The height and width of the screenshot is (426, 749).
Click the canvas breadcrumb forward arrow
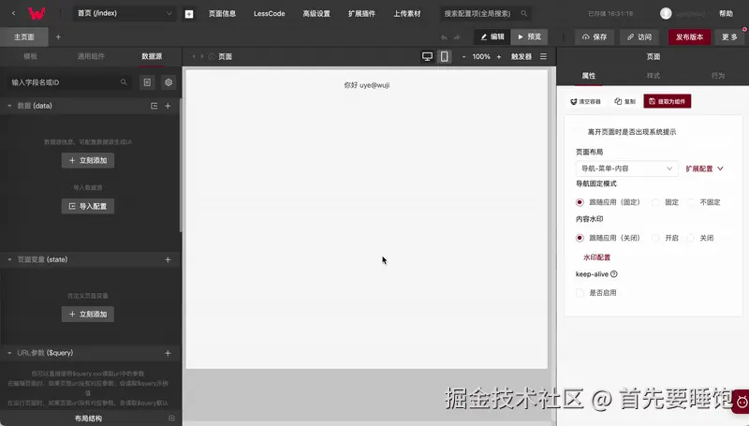click(x=202, y=56)
